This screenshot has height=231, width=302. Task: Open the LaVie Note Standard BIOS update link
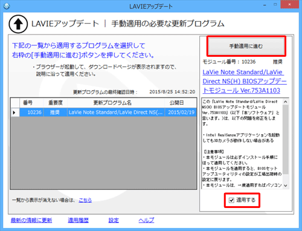click(245, 81)
